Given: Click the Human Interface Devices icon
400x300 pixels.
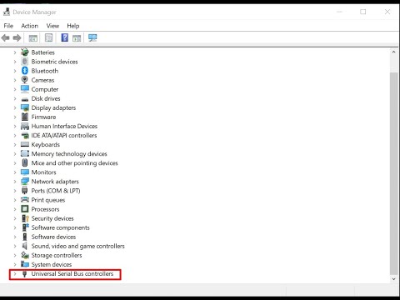Looking at the screenshot, I should (x=25, y=126).
